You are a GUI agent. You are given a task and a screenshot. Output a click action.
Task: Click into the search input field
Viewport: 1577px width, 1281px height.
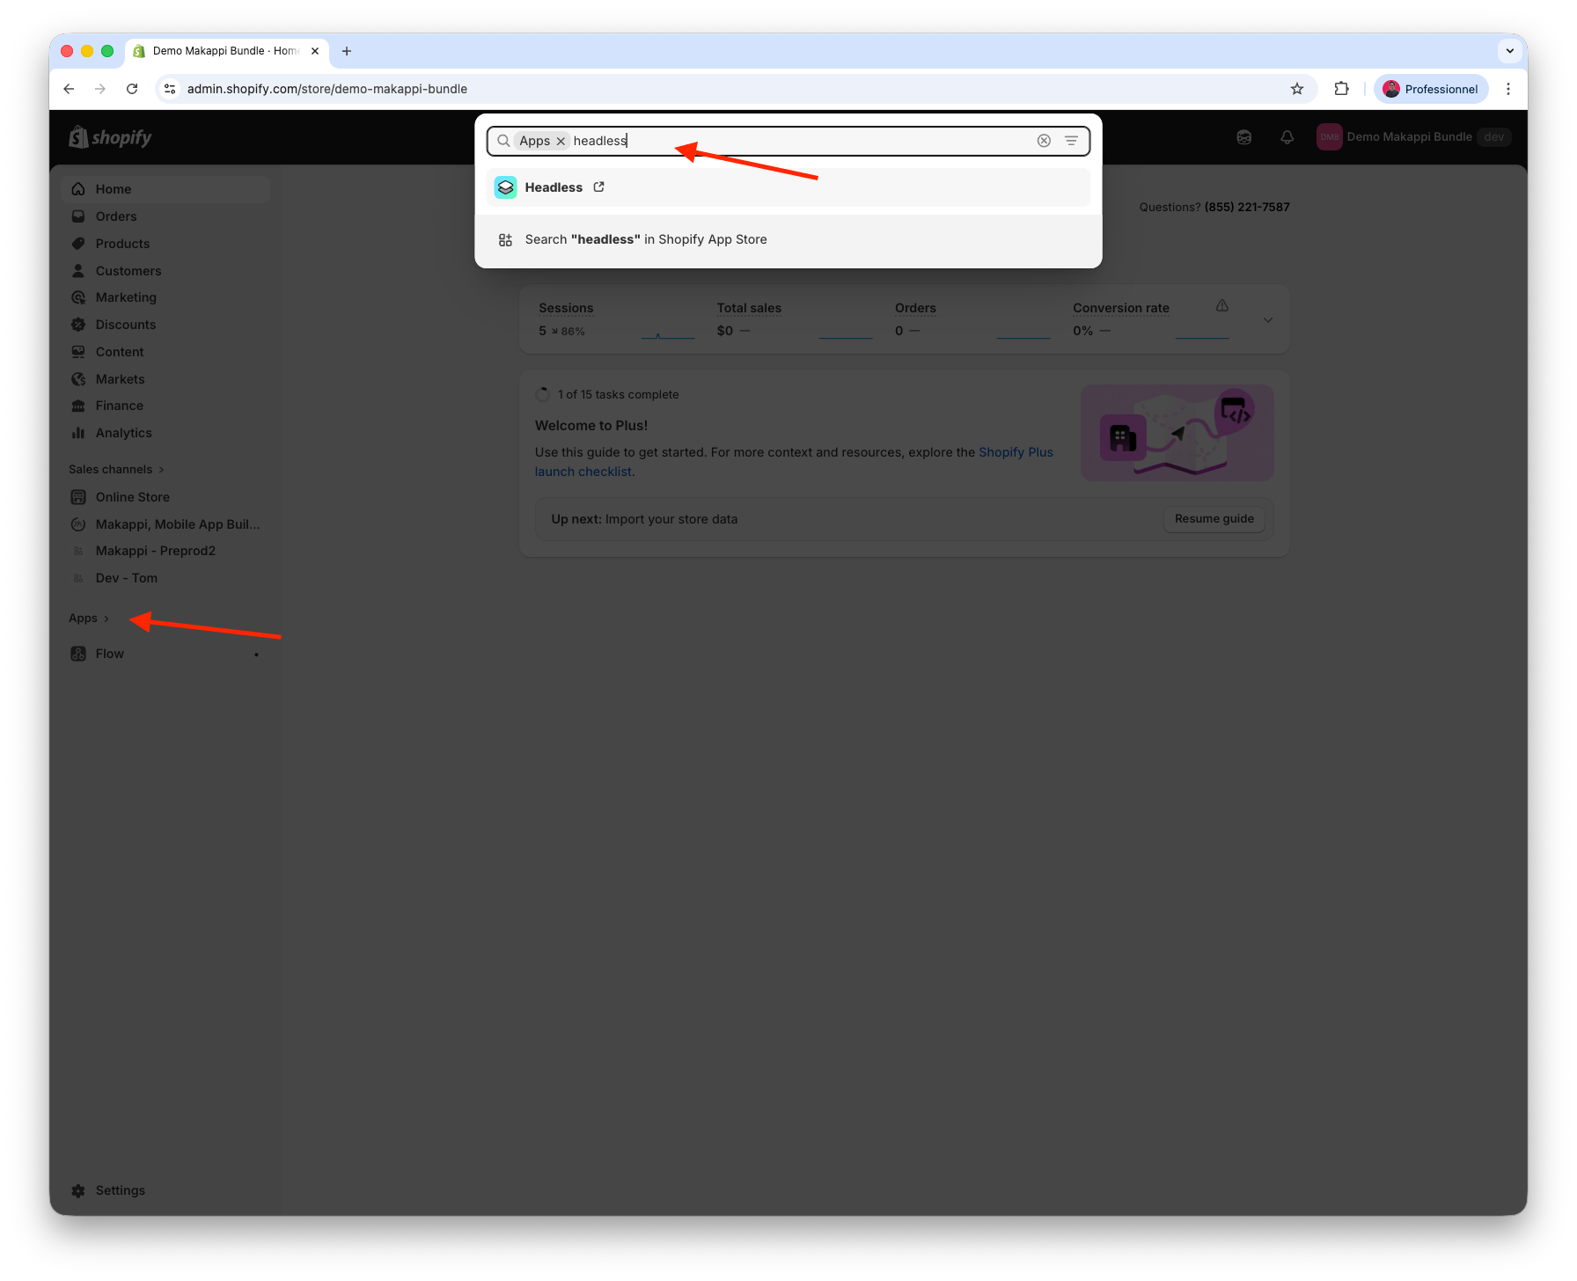(792, 141)
